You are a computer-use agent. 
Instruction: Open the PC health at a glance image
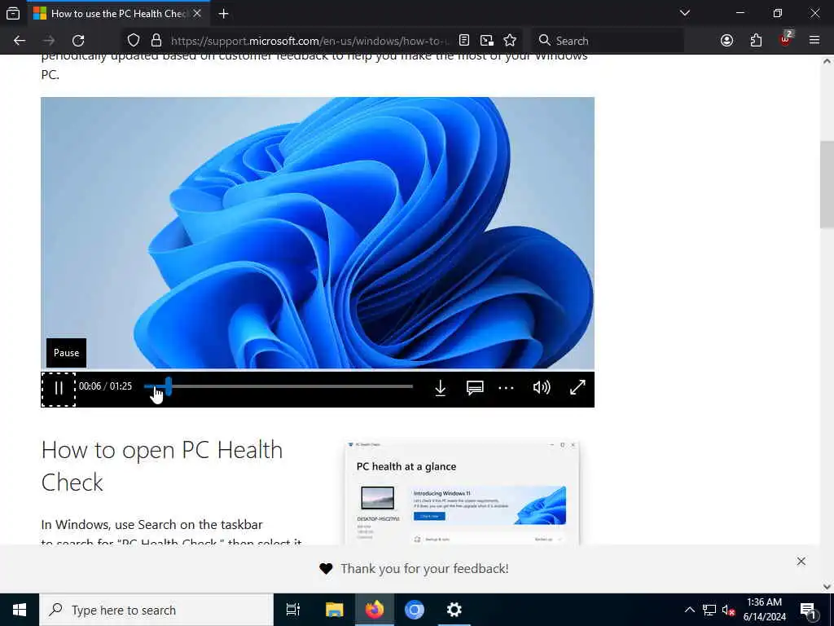click(462, 492)
